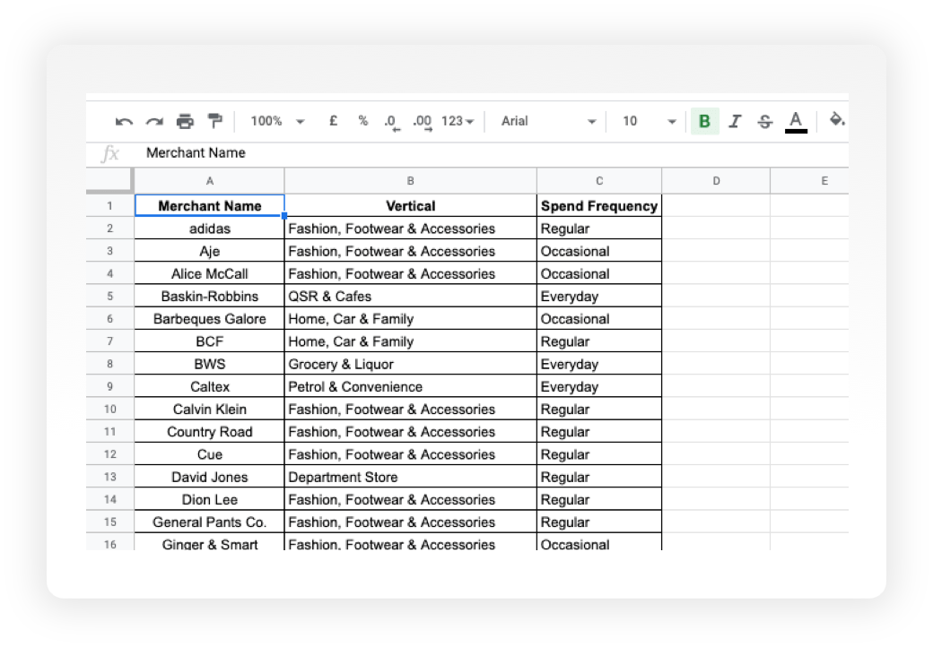Select row 5 header
The height and width of the screenshot is (647, 933).
tap(110, 296)
